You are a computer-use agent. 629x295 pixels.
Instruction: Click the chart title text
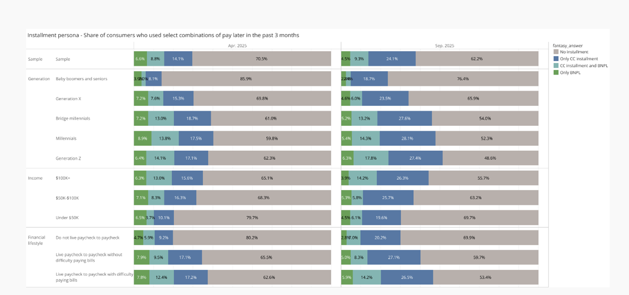click(163, 35)
